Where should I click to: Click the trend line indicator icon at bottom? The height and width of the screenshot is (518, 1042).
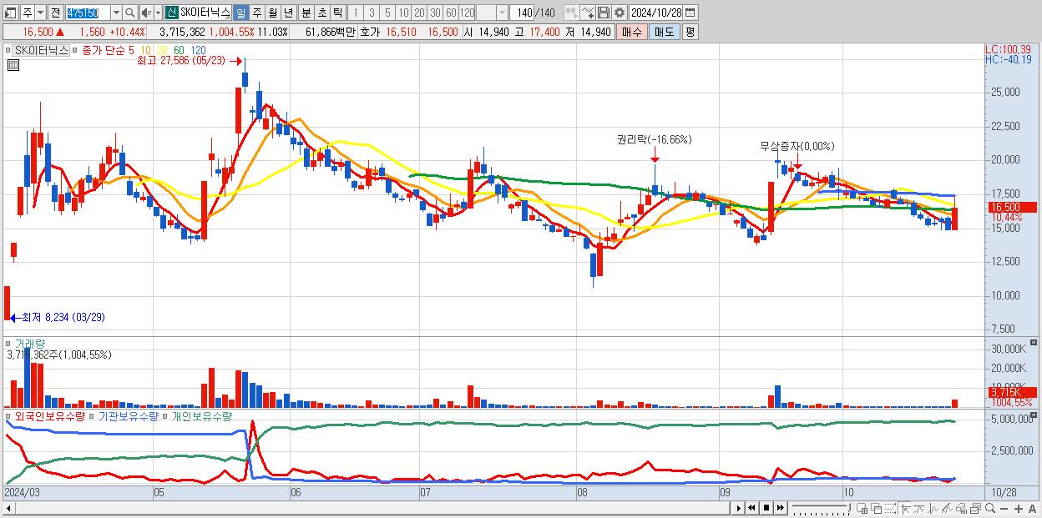(919, 508)
